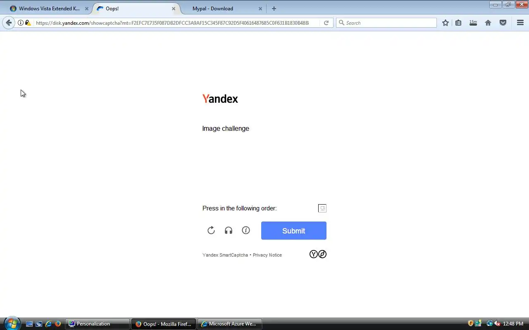Open security shield tray icon
529x330 pixels.
click(x=471, y=323)
